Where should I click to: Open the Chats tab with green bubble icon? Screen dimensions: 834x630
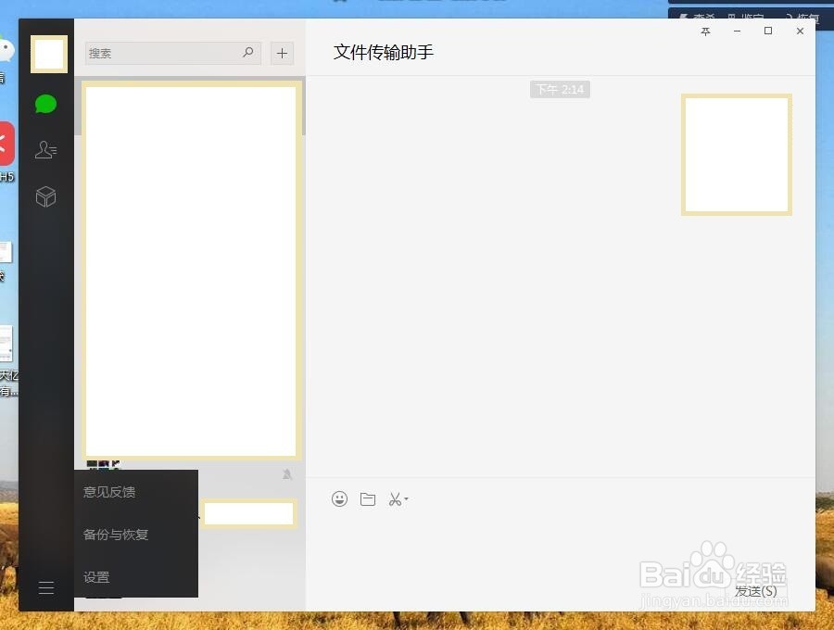45,104
